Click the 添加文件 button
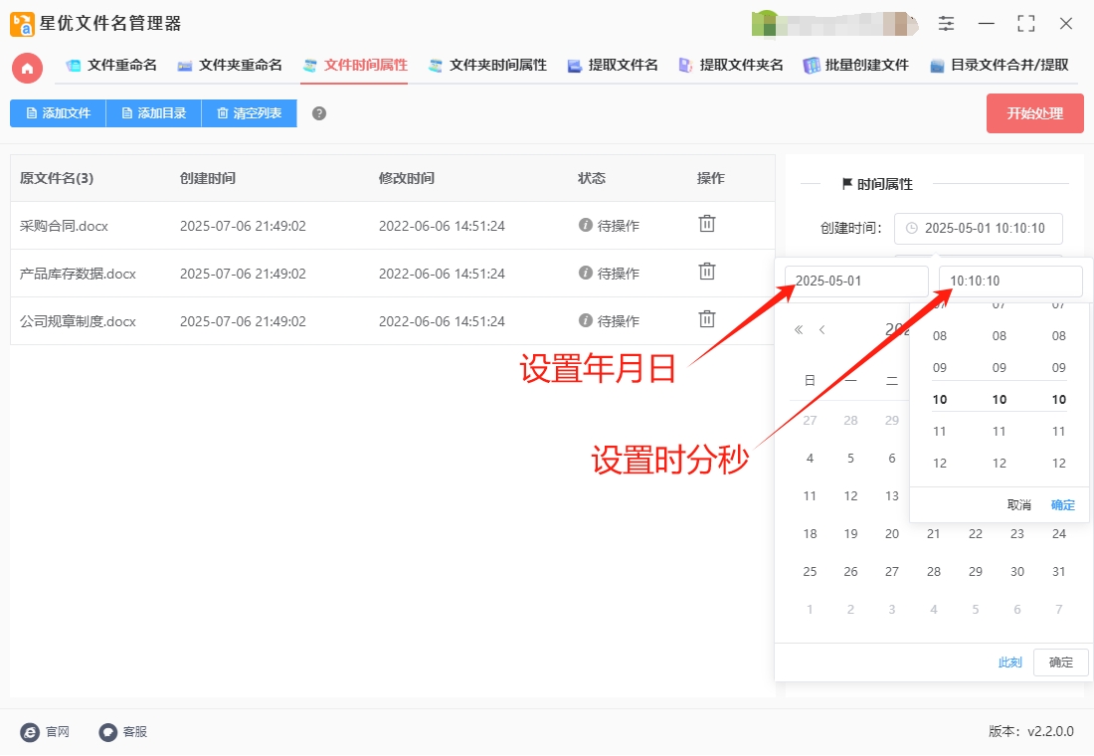 tap(58, 113)
